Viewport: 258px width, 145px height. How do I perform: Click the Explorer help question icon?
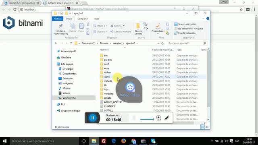pos(208,19)
